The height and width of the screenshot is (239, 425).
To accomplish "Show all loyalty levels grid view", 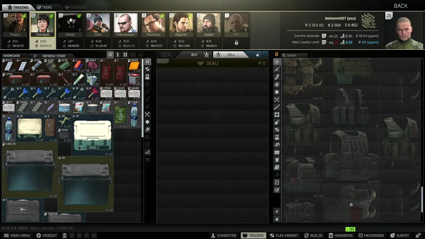I will (x=110, y=55).
